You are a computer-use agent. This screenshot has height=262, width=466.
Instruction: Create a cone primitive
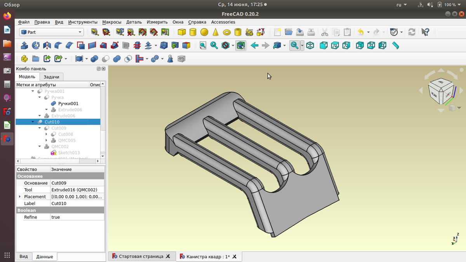pos(216,32)
